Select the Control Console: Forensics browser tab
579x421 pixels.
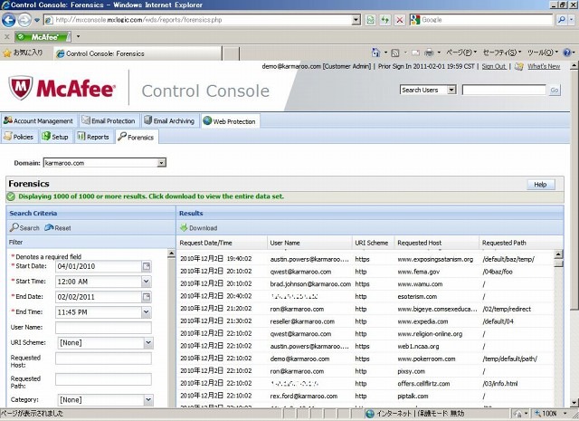138,53
